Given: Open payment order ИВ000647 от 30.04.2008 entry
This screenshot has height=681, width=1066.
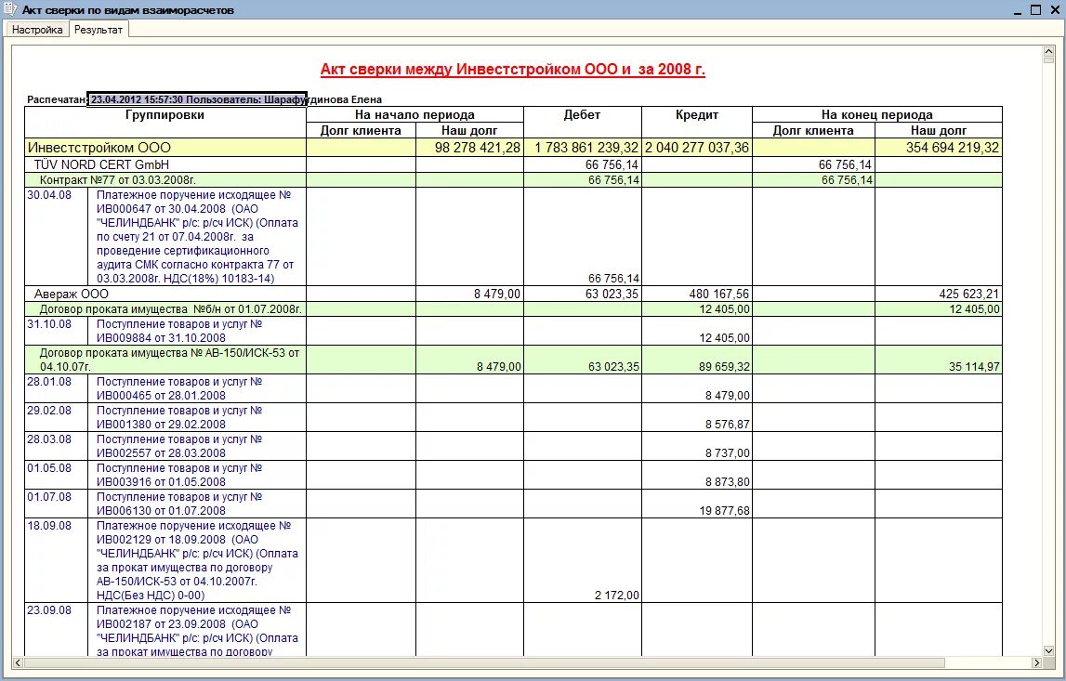Looking at the screenshot, I should pos(197,237).
